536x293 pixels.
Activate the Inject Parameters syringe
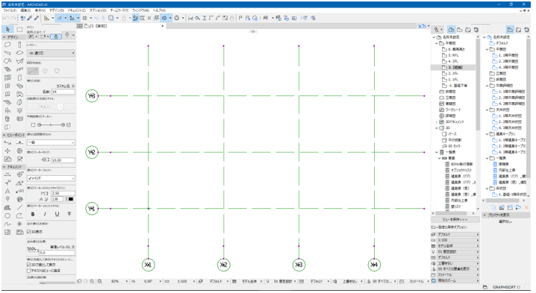[37, 18]
